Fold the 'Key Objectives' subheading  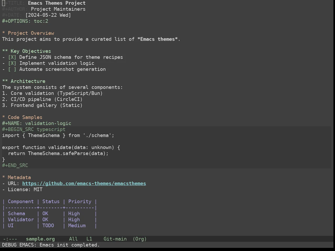pos(26,51)
